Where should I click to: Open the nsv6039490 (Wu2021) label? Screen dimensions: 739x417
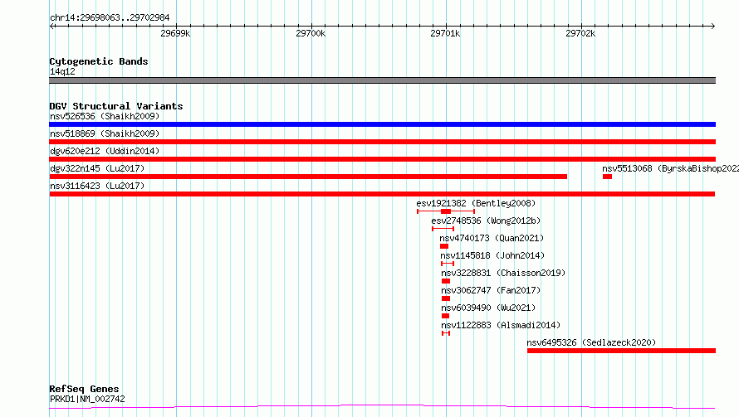coord(488,308)
